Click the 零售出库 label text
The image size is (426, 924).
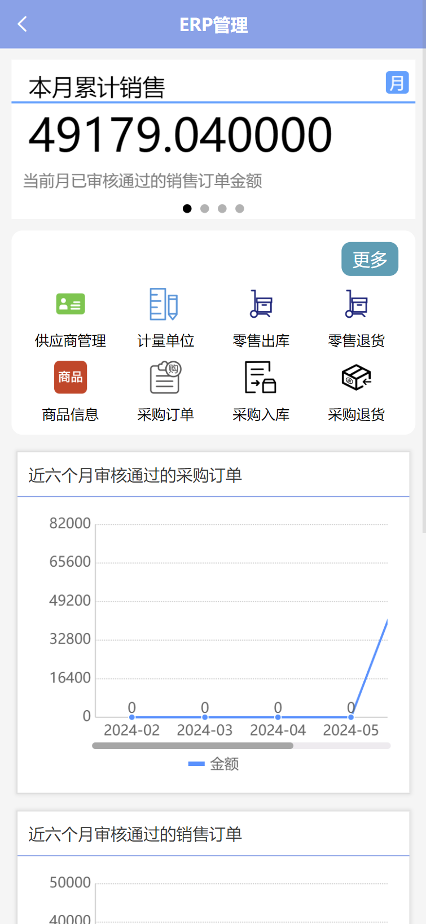pos(261,341)
